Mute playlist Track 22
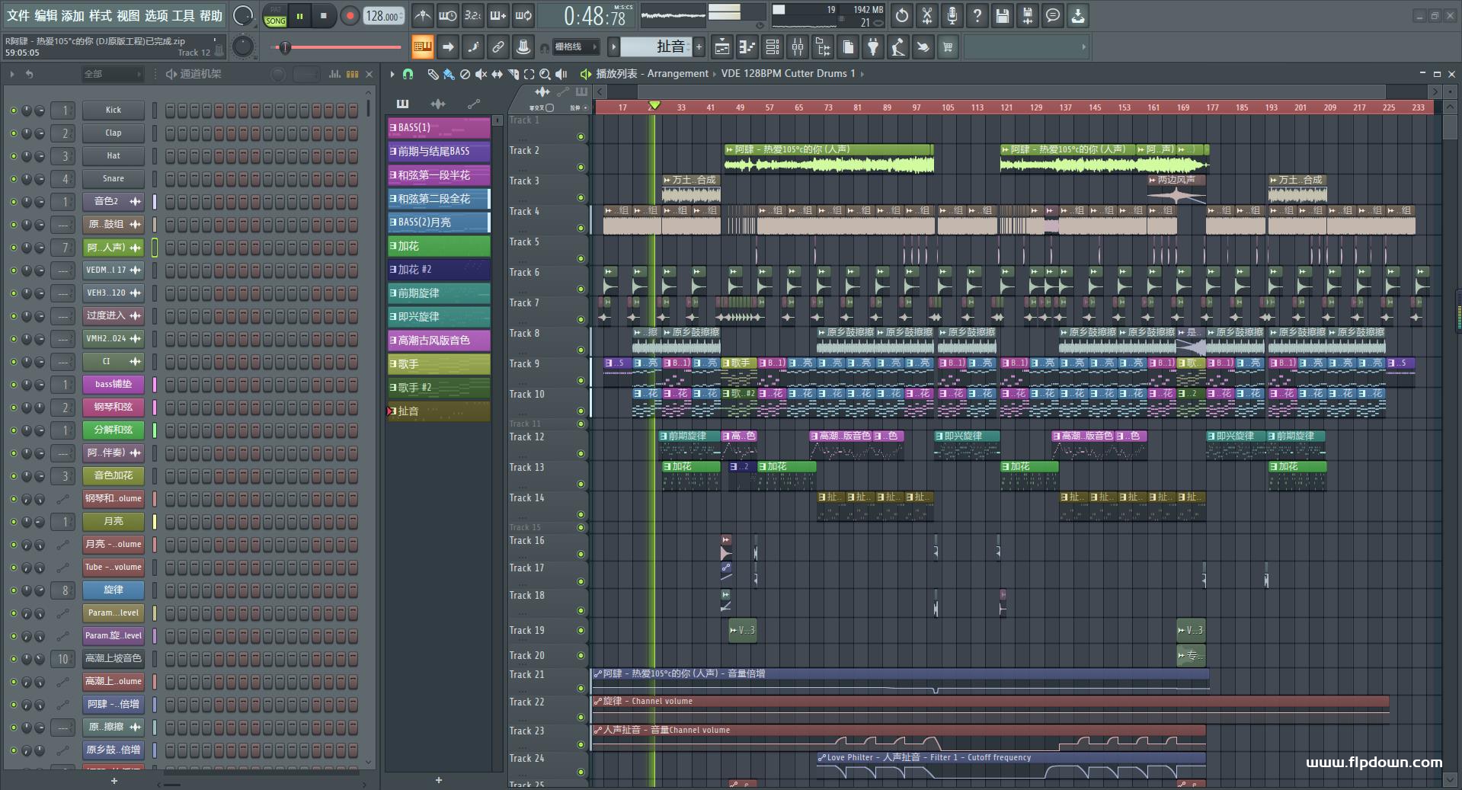 pos(581,718)
